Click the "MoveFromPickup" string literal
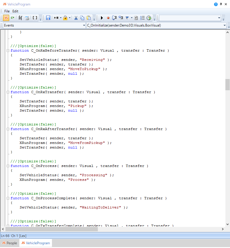Image resolution: width=230 pixels, height=248 pixels. [87, 143]
